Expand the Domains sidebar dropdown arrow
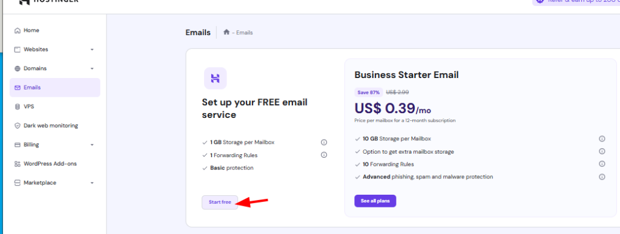The height and width of the screenshot is (234, 620). click(x=92, y=69)
